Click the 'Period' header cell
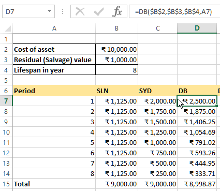220x191 pixels. pyautogui.click(x=54, y=91)
